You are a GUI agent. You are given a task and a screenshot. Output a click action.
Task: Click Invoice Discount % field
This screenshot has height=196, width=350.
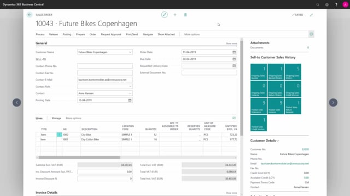105,179
